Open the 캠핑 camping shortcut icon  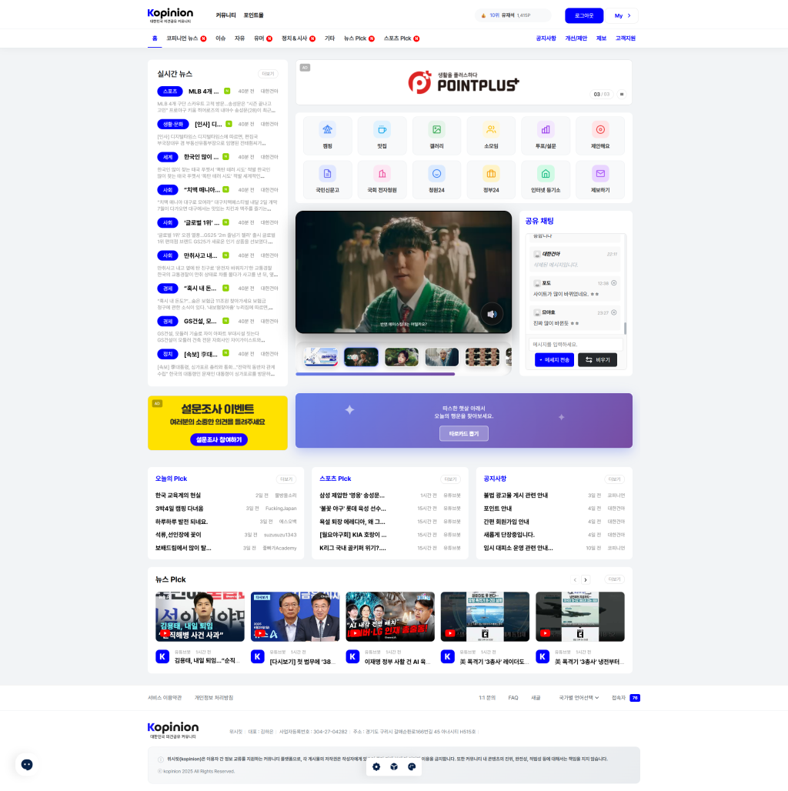(x=327, y=129)
